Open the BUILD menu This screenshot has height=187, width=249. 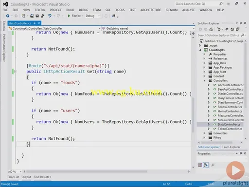tap(70, 10)
